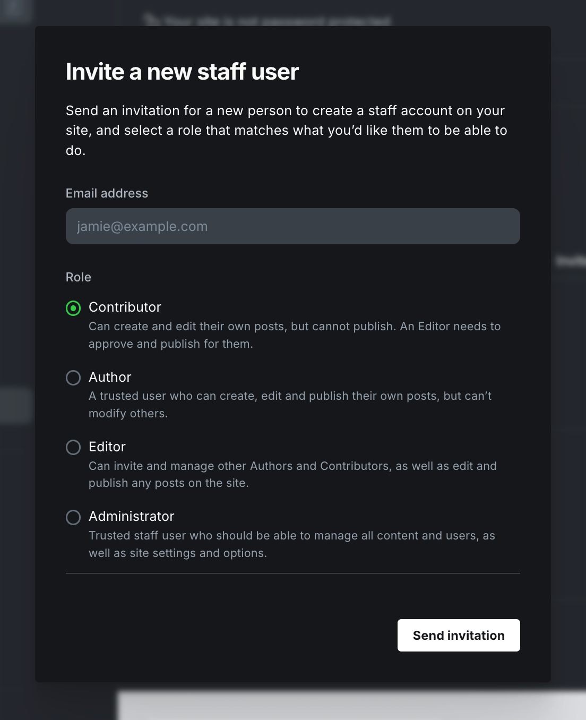Click the "Role" section heading
The height and width of the screenshot is (720, 586).
pos(79,277)
